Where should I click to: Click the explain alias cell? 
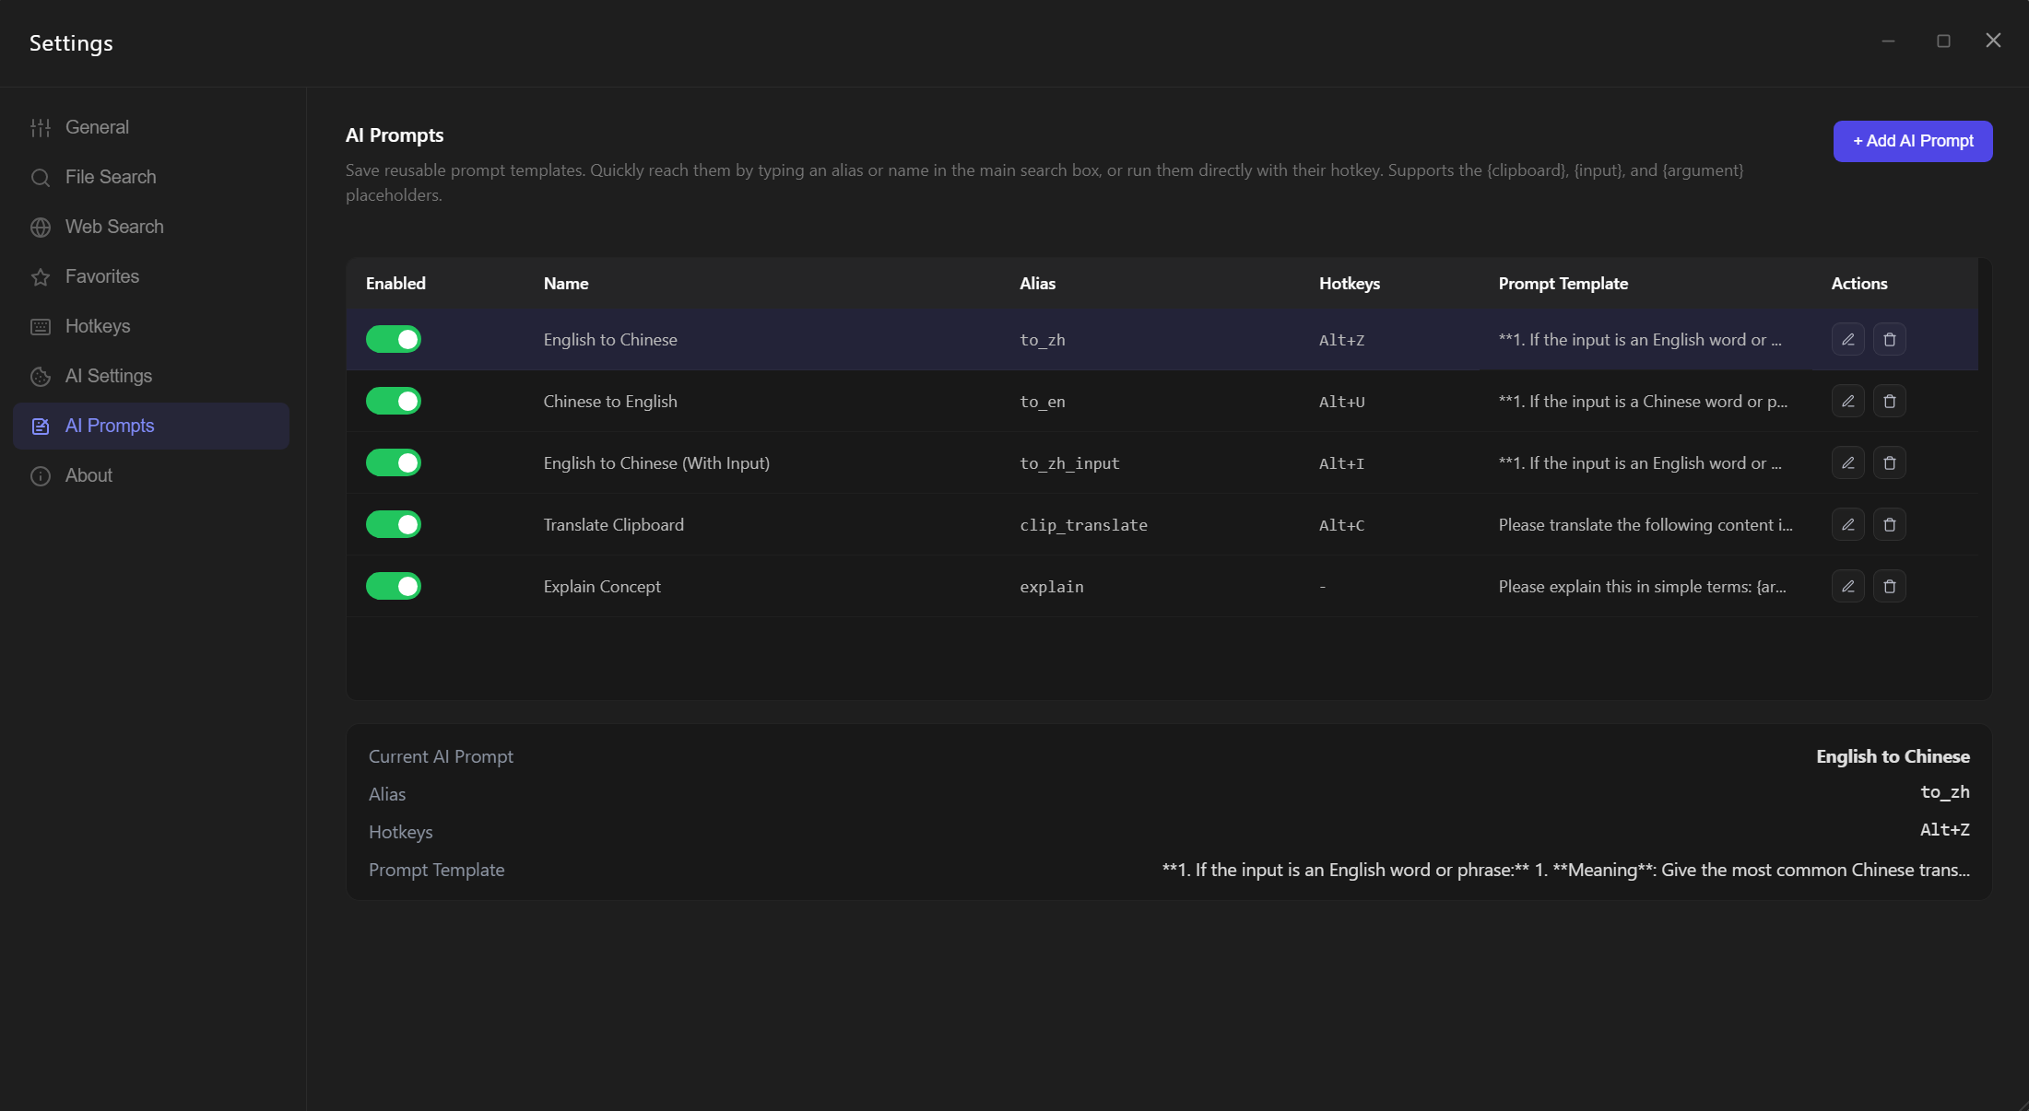(1051, 587)
